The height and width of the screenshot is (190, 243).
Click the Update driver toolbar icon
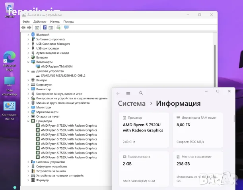tap(58, 28)
